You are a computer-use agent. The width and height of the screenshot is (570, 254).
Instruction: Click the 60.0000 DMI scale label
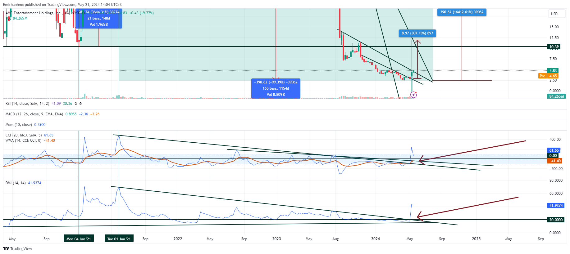click(x=556, y=194)
